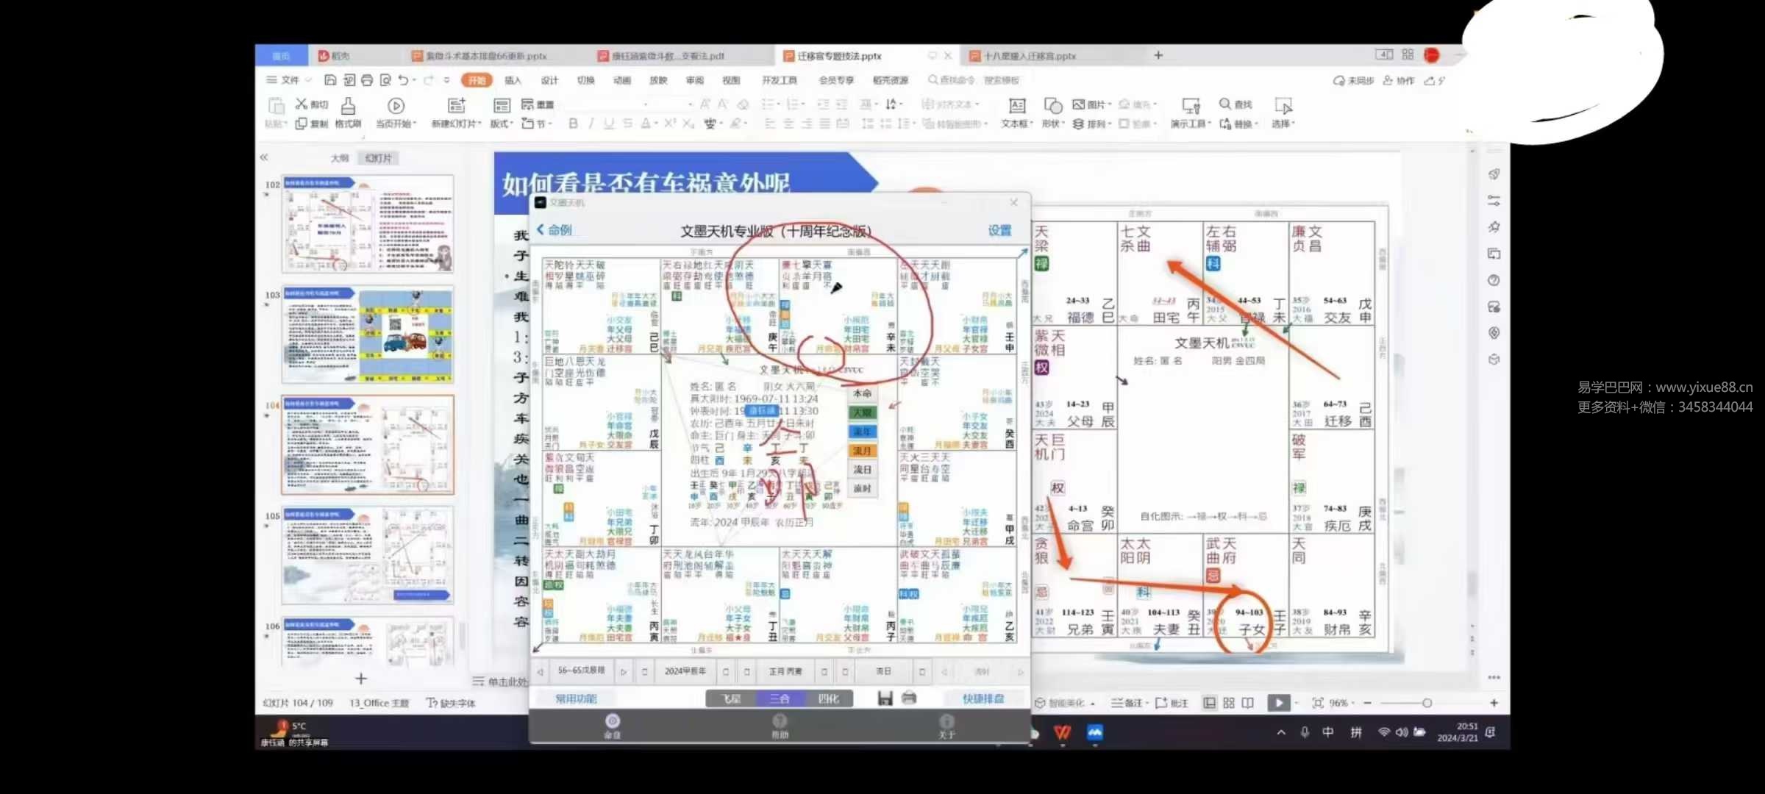Click the Select (选择) cursor icon
Viewport: 1765px width, 794px height.
1283,106
